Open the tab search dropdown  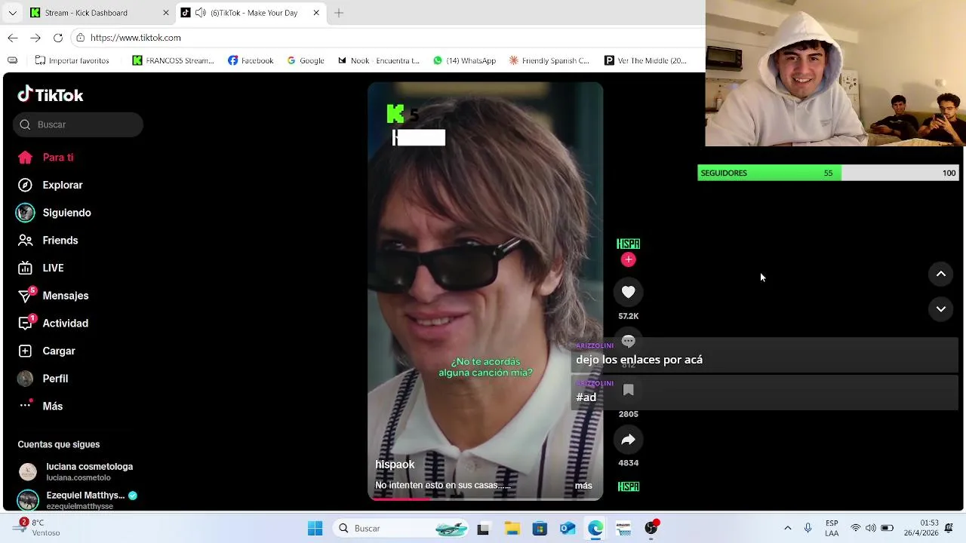click(12, 13)
